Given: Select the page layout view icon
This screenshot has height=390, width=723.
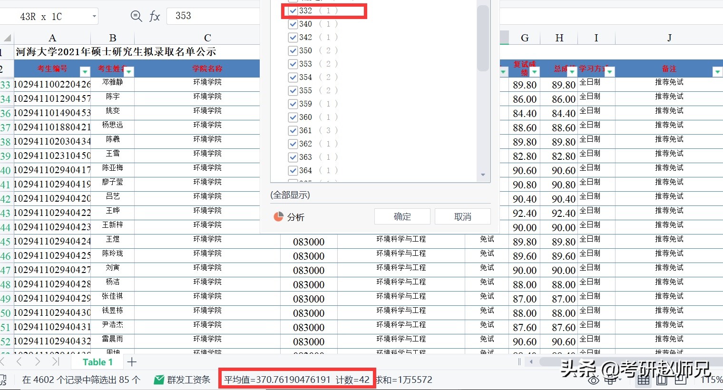Looking at the screenshot, I should (662, 380).
